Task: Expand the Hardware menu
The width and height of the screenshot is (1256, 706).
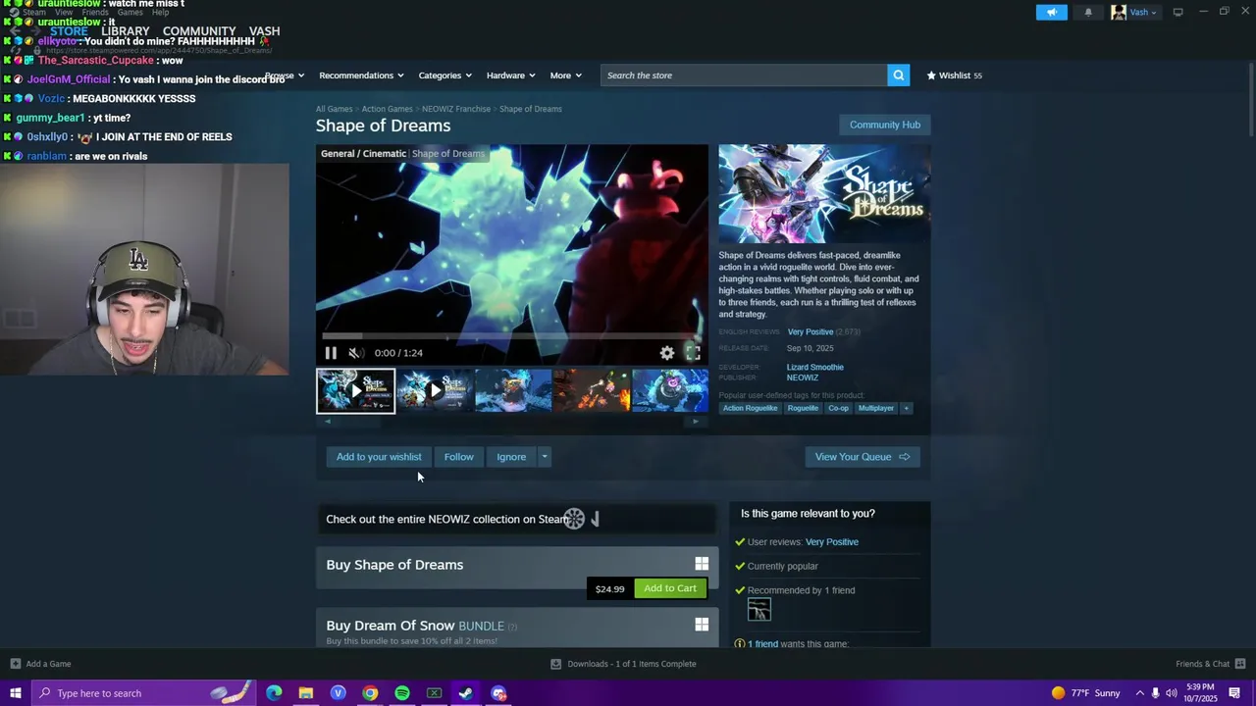Action: coord(510,76)
